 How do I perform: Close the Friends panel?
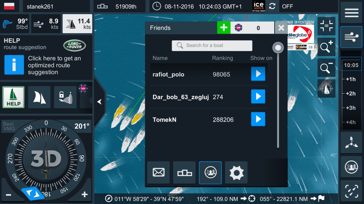click(281, 28)
